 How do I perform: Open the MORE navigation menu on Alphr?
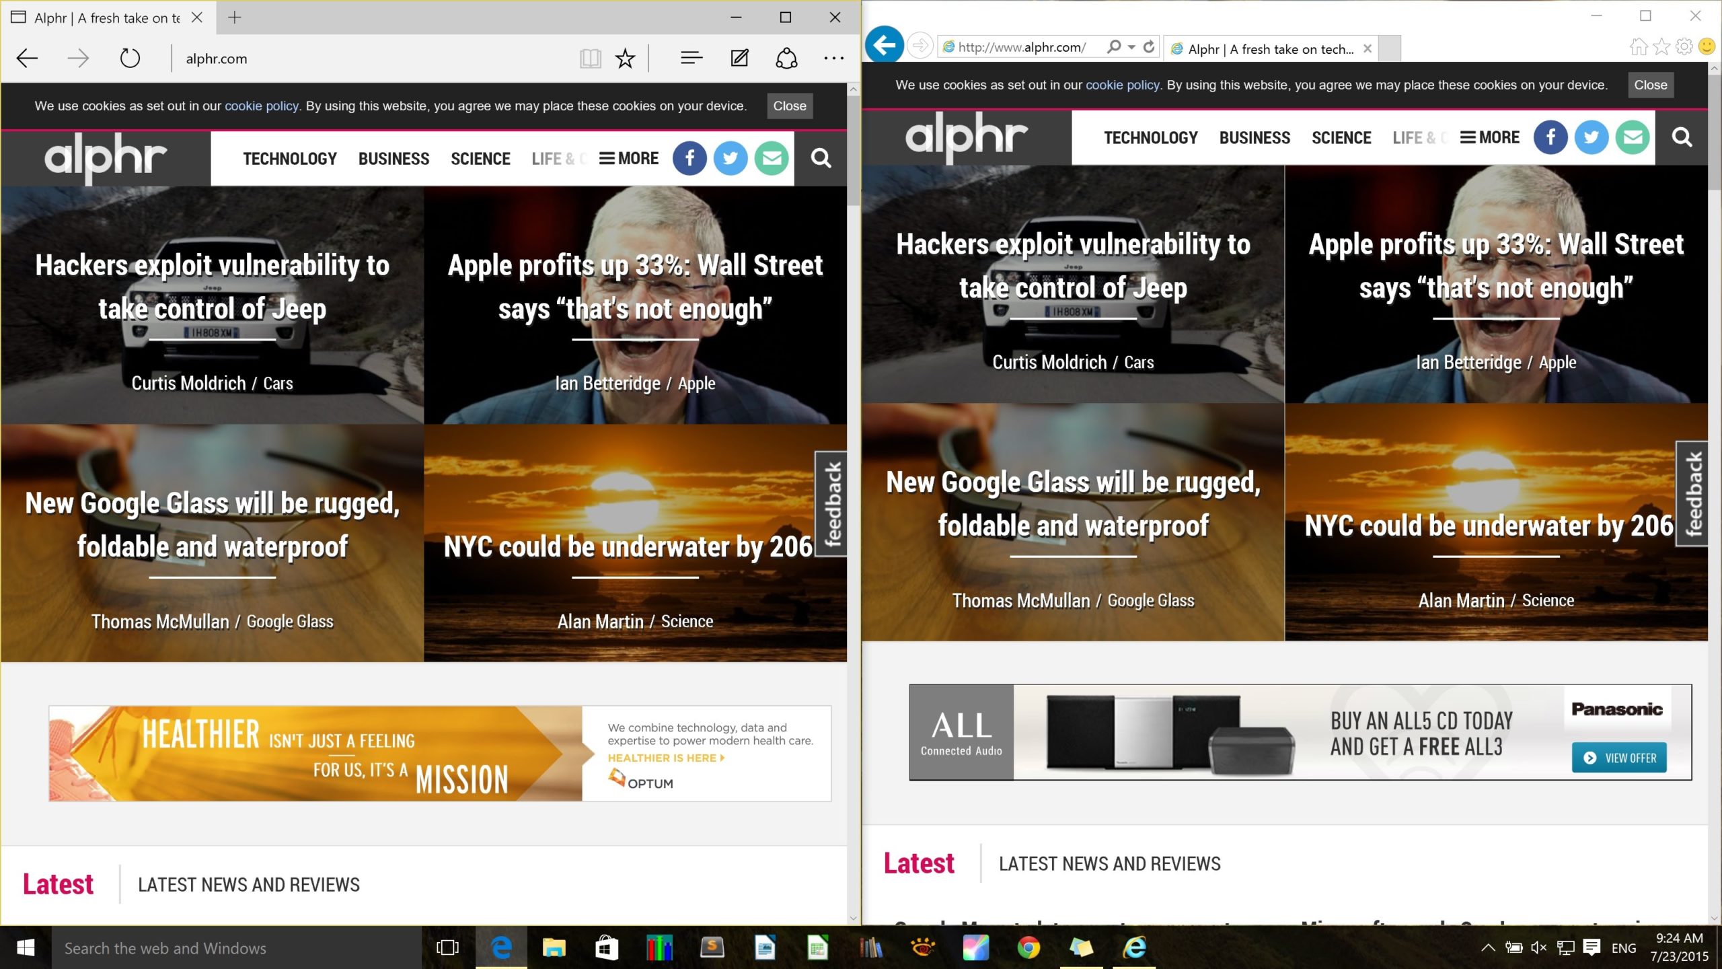coord(628,158)
